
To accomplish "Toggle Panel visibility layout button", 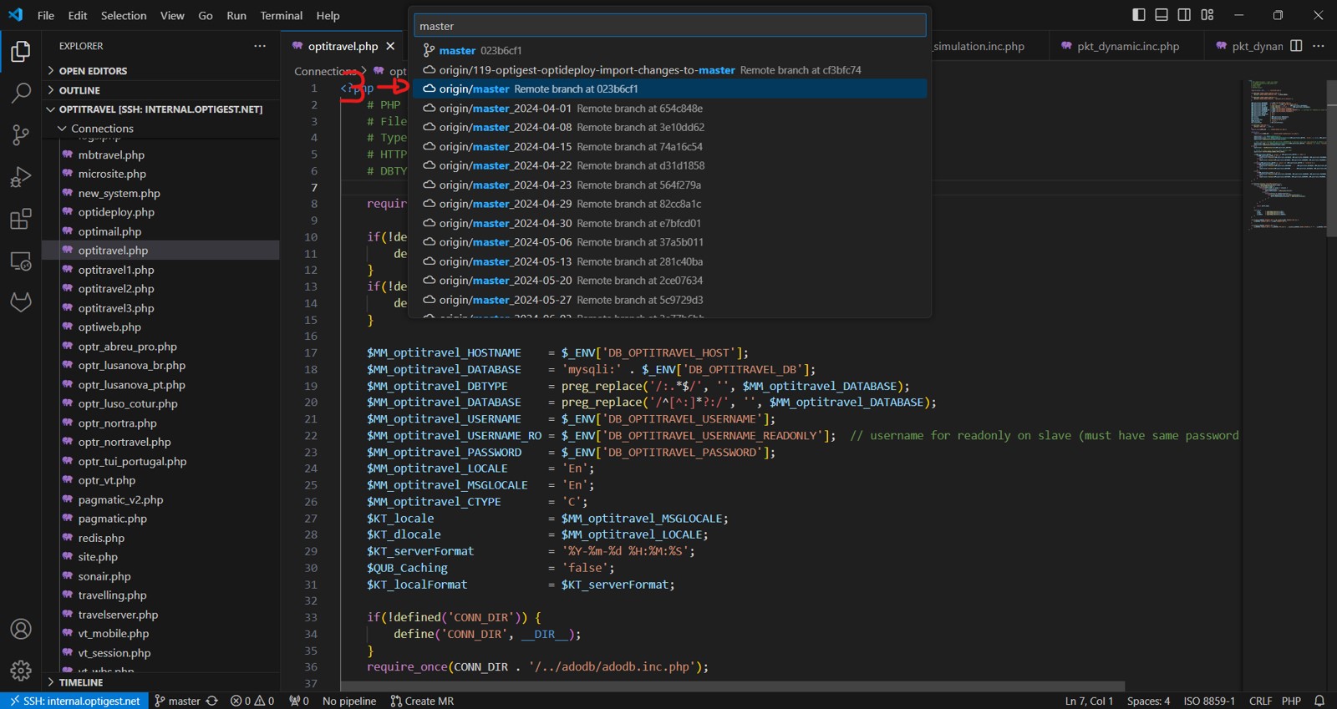I will [1162, 15].
